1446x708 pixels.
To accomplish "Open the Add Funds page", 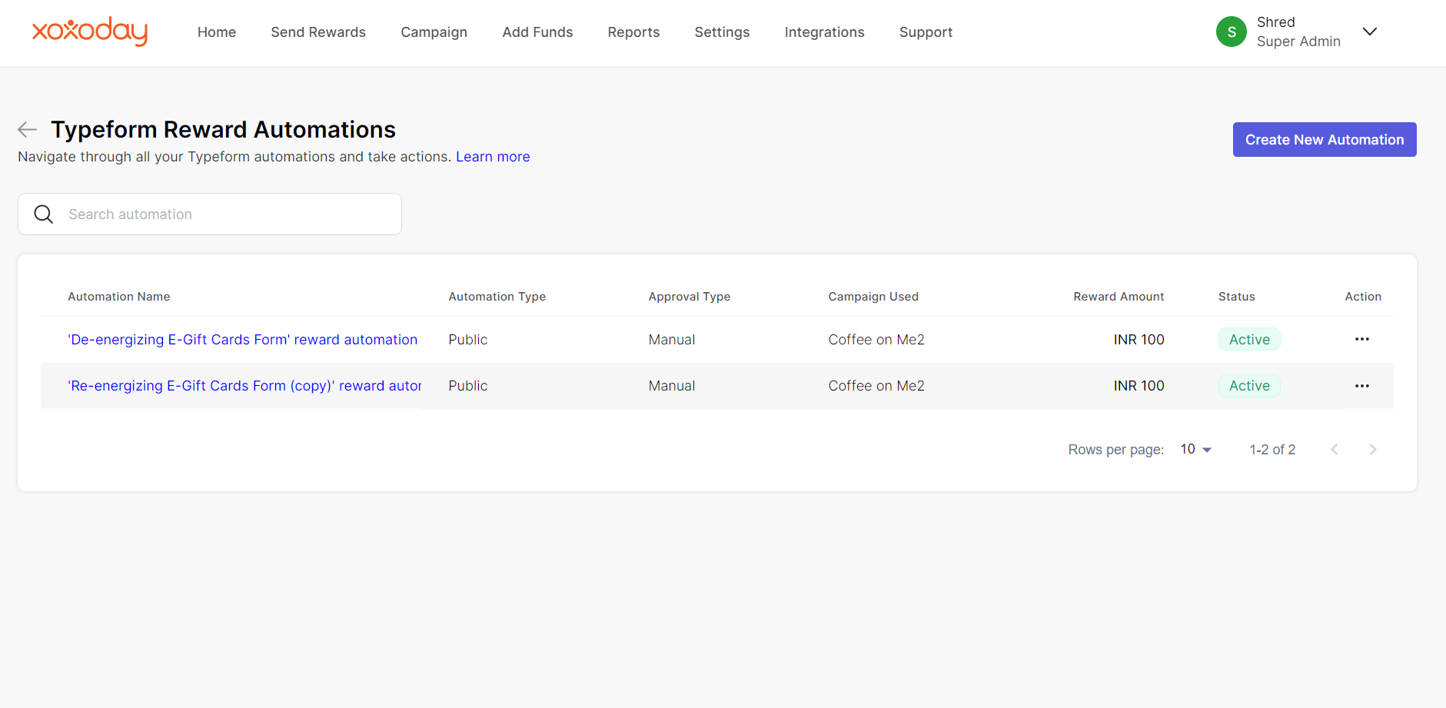I will [x=537, y=32].
